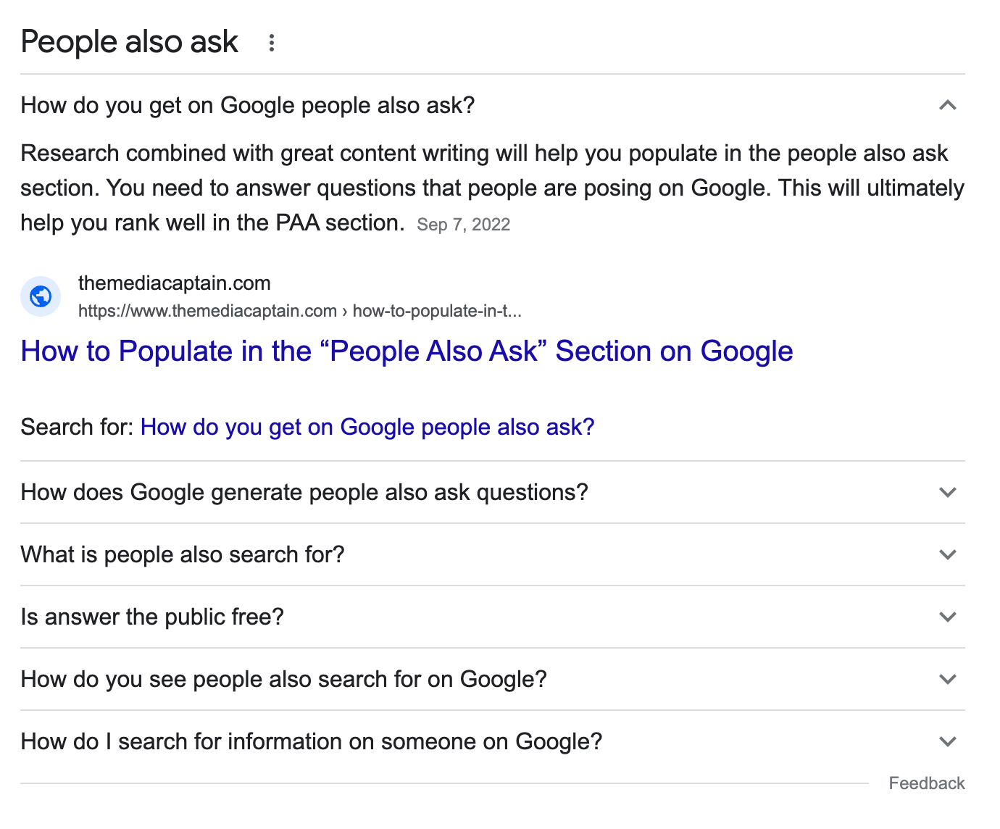Click the themediacaptain.com site name
The height and width of the screenshot is (829, 1000).
click(x=174, y=283)
